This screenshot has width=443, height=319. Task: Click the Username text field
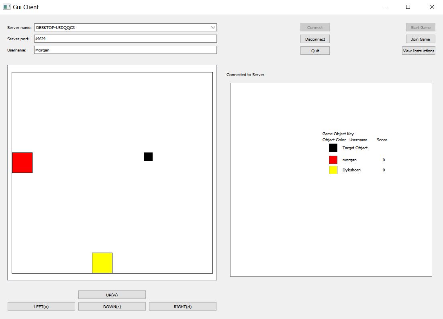coord(125,50)
